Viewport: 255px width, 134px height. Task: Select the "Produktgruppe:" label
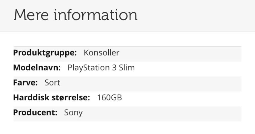(x=45, y=53)
